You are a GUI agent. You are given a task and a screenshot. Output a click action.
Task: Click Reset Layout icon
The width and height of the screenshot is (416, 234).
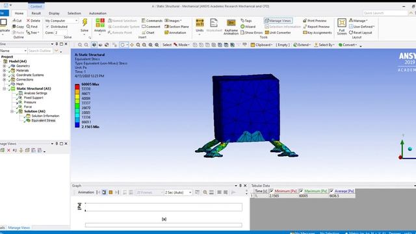click(351, 32)
